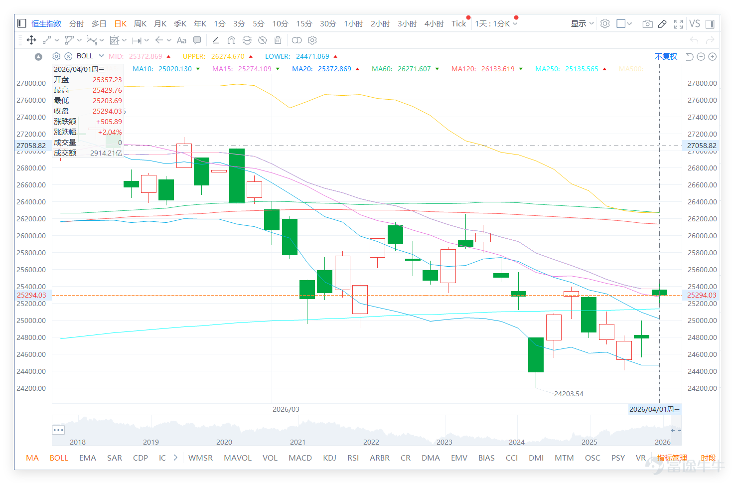This screenshot has width=735, height=484.
Task: Enable the magnet snap tool
Action: 231,40
